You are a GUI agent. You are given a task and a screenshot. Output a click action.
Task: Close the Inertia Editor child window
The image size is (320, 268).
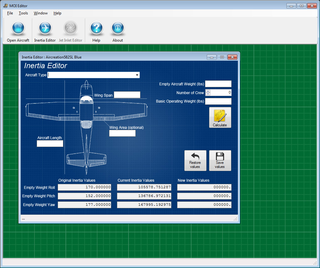[x=232, y=57]
